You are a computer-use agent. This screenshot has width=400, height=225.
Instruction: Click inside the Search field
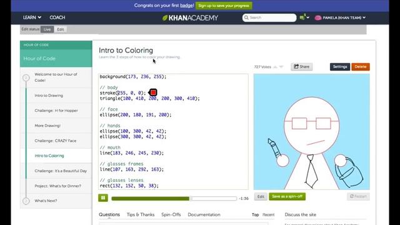(269, 17)
